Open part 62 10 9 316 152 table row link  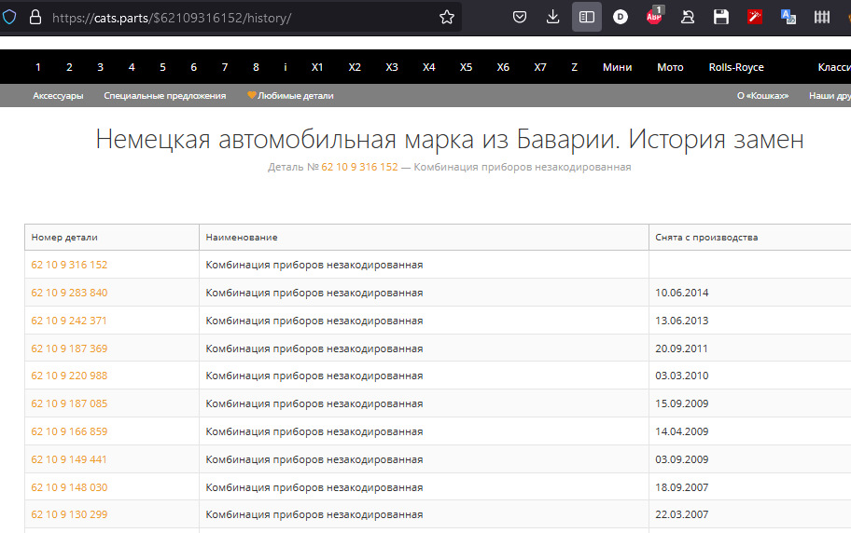69,265
